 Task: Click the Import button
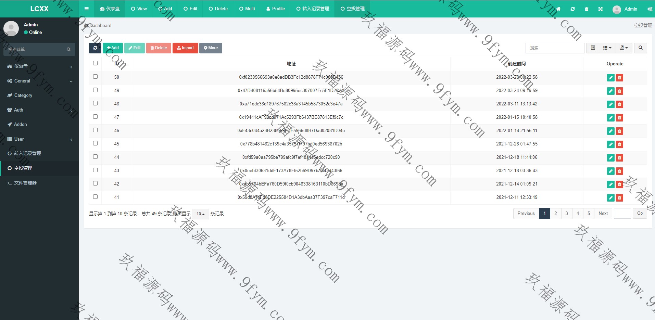tap(185, 48)
